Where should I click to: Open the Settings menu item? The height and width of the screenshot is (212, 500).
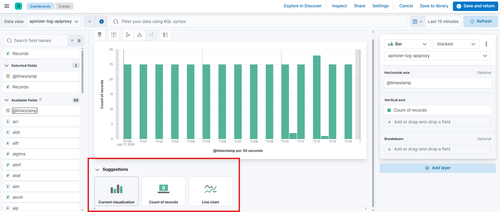coord(380,6)
